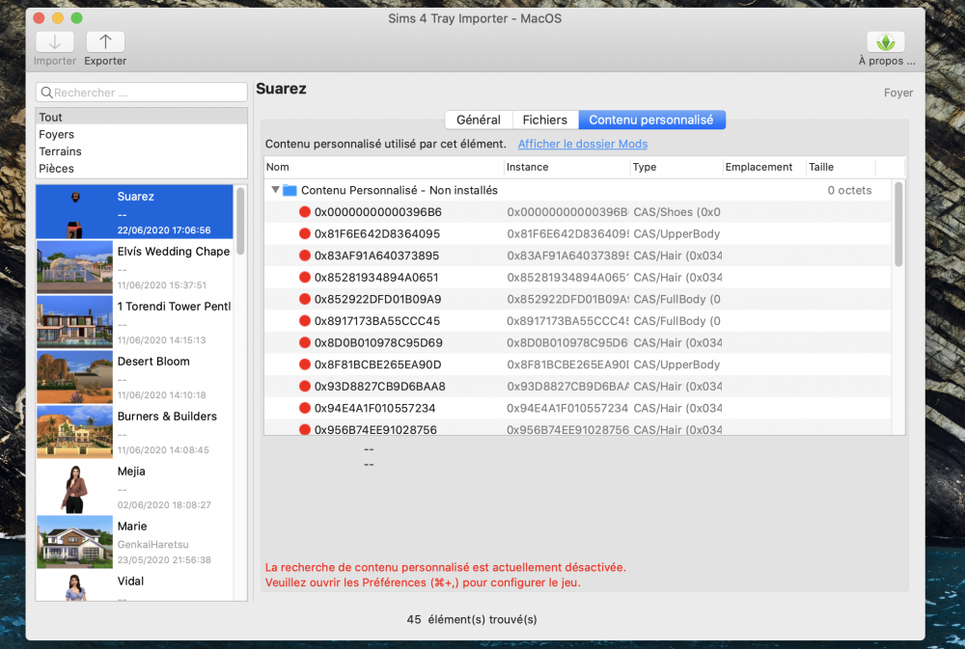Click the red status dot for 0x85281934894A0651
This screenshot has height=649, width=965.
pyautogui.click(x=304, y=277)
